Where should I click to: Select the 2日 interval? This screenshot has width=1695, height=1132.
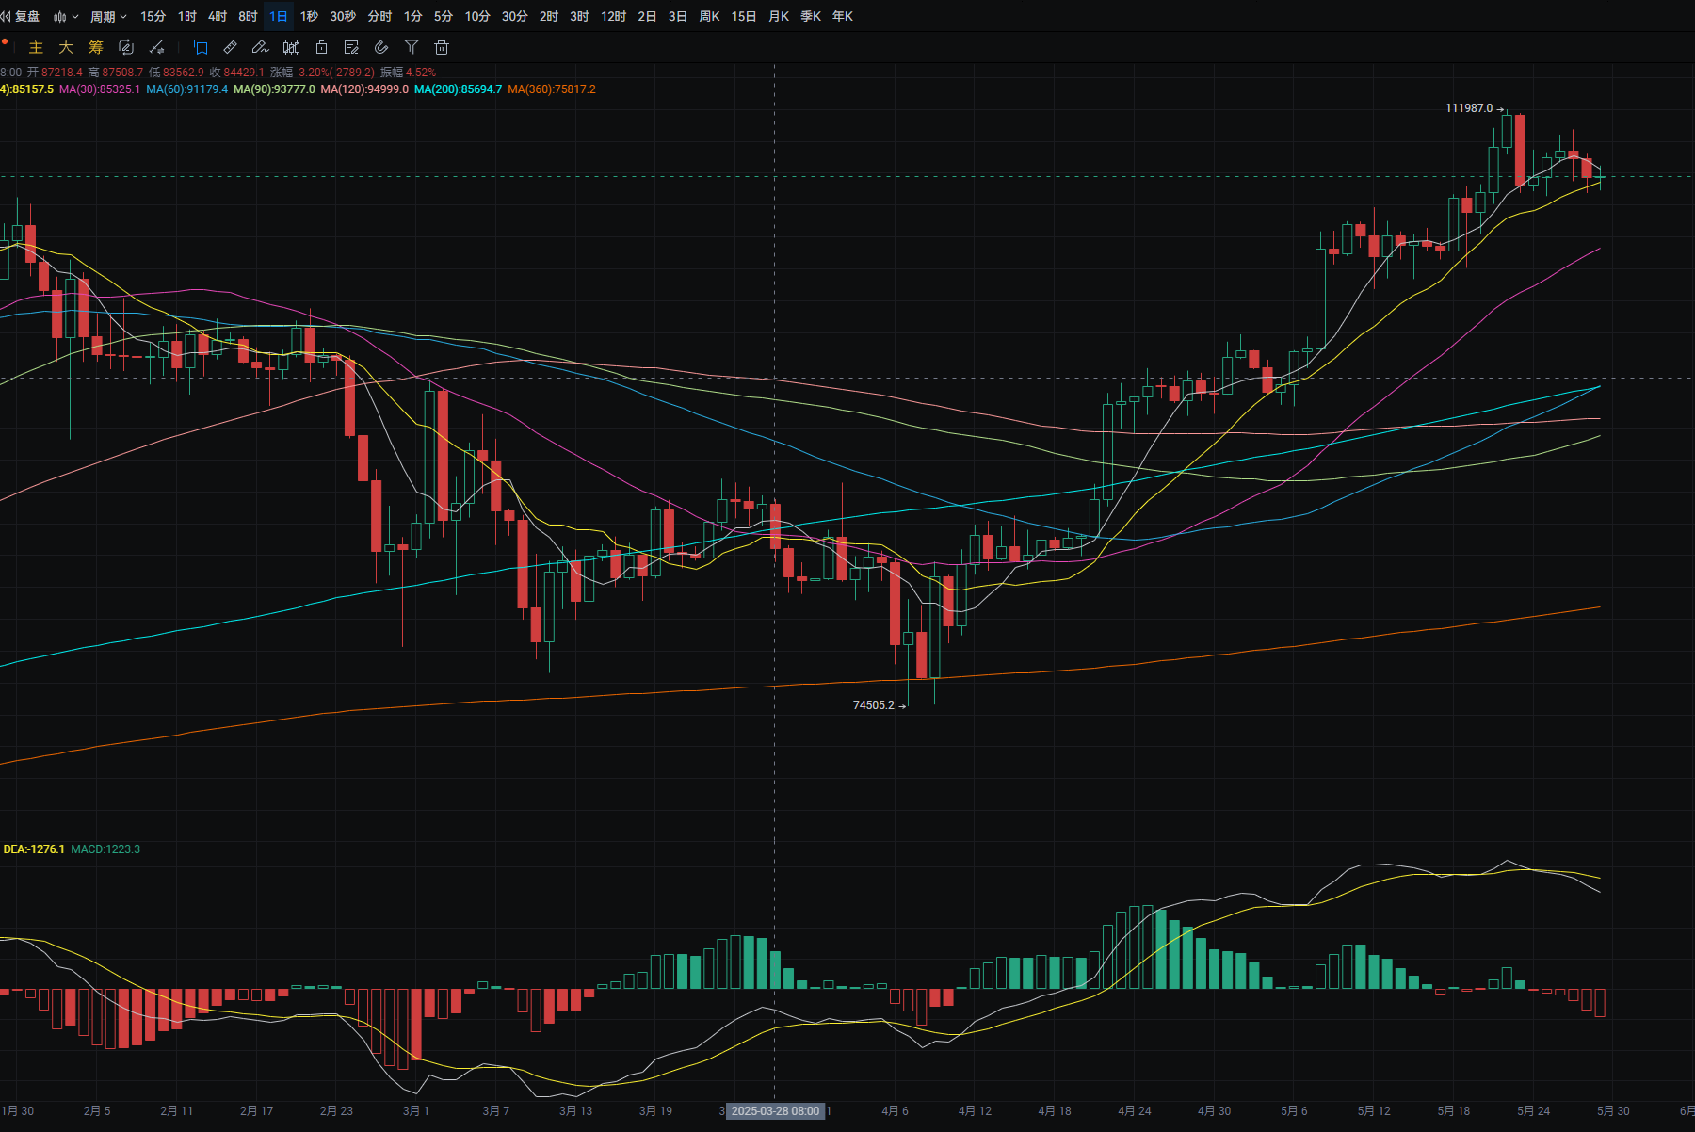pos(647,16)
